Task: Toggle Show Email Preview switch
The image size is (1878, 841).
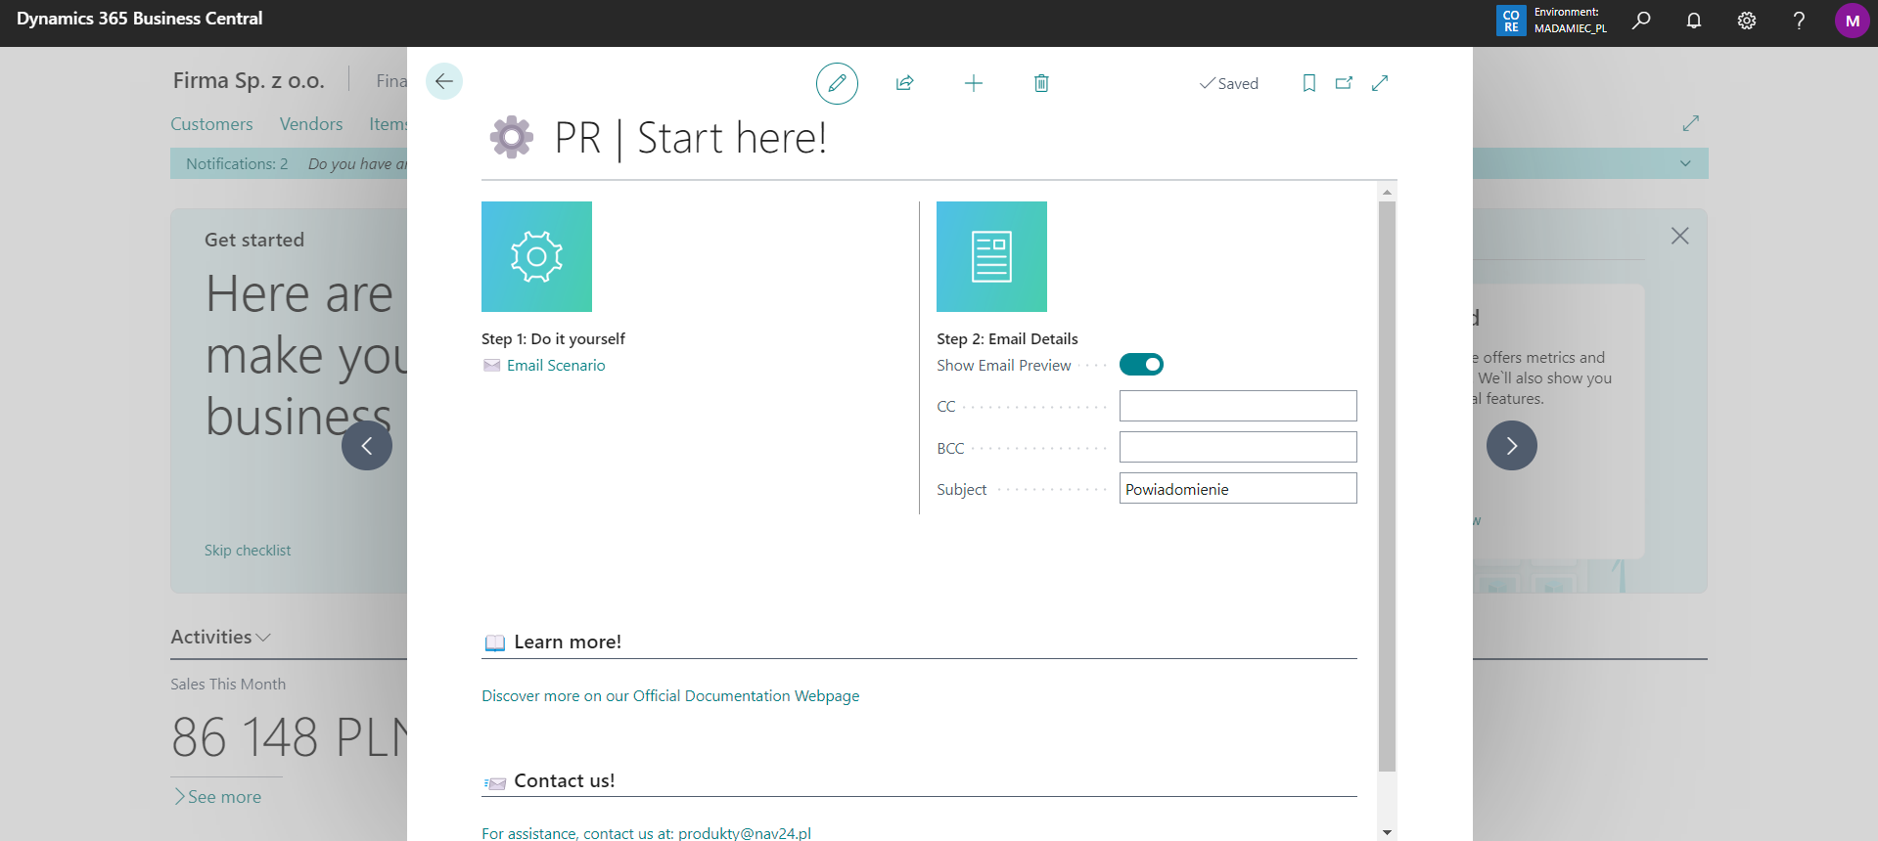Action: point(1141,365)
